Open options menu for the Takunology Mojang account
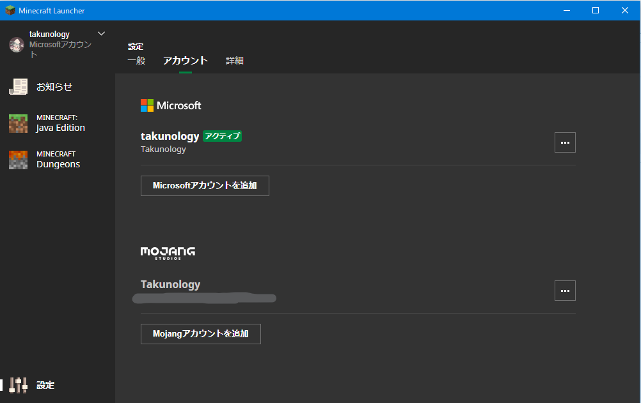Screen dimensions: 641x403 pos(565,291)
